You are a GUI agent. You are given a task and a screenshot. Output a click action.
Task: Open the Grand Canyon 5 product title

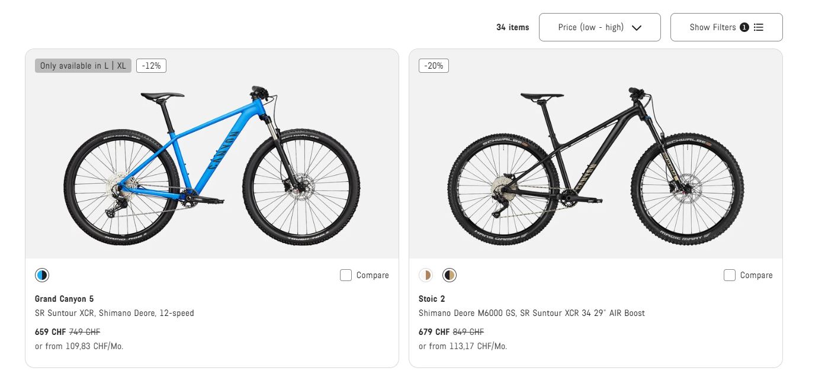click(64, 299)
